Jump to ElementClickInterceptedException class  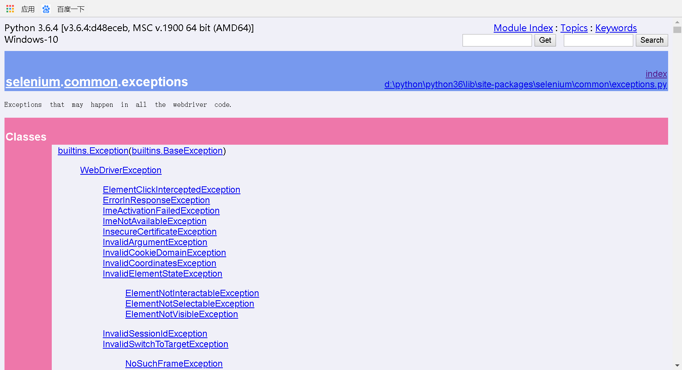pyautogui.click(x=171, y=190)
